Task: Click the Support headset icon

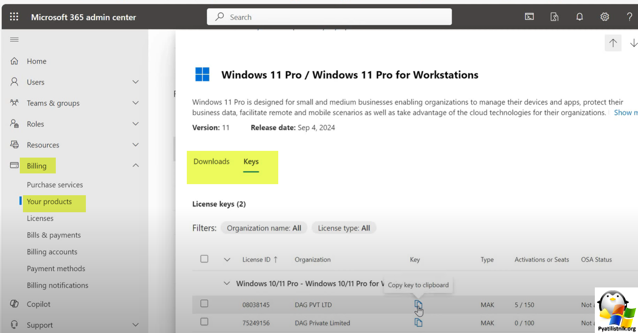Action: tap(14, 325)
